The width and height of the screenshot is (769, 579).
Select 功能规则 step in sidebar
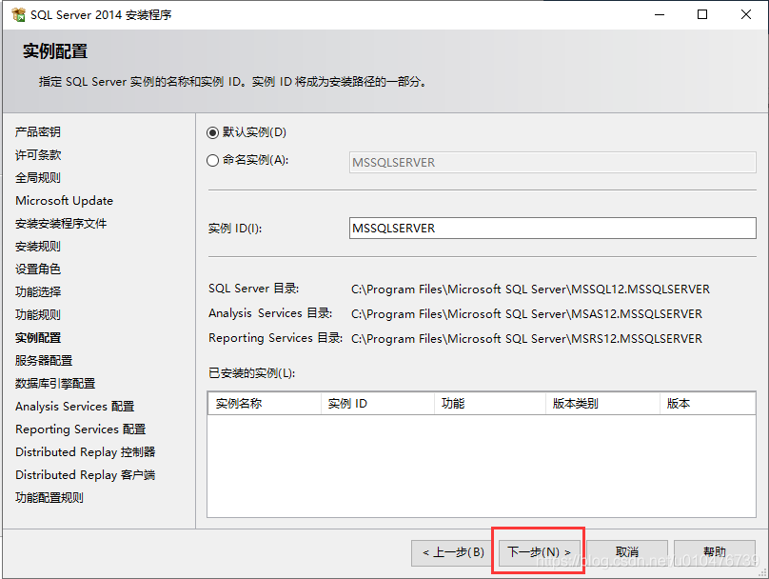[38, 314]
